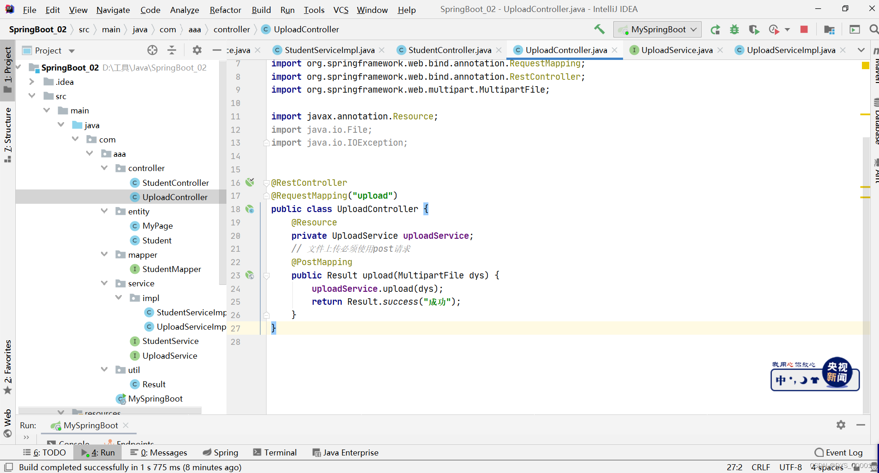Switch to UploadServiceImpl.java tab
This screenshot has height=473, width=879.
(x=790, y=50)
